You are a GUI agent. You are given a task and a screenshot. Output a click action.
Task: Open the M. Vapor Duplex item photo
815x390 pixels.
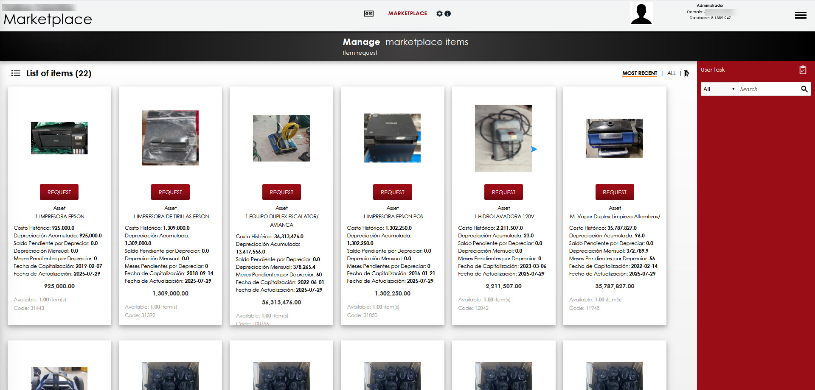(x=614, y=138)
